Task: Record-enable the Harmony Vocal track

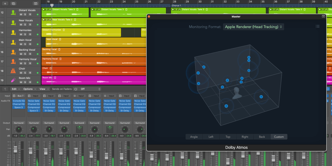Action: (30, 63)
